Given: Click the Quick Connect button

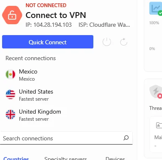Looking at the screenshot, I should point(48,42).
